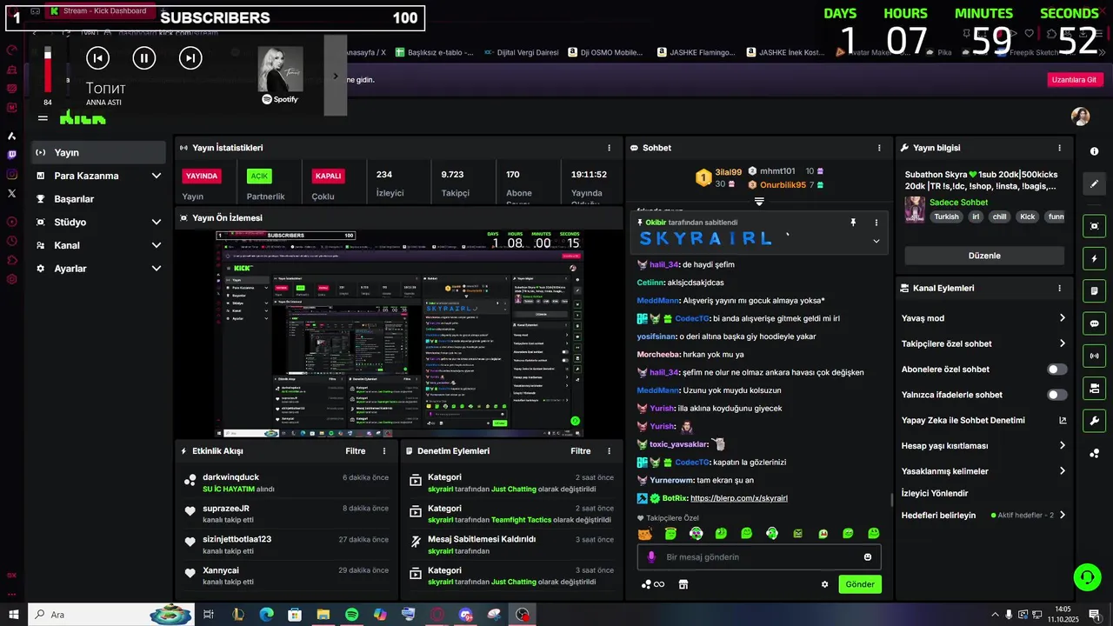1113x626 pixels.
Task: Open the profile avatar at top right
Action: tap(1080, 117)
